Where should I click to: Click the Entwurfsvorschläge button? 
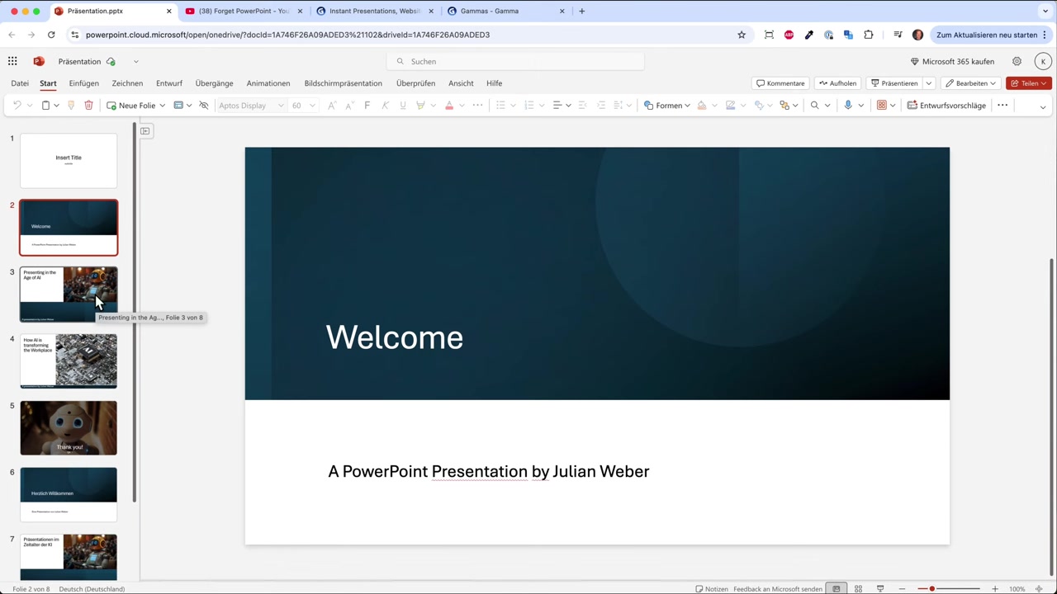tap(946, 106)
